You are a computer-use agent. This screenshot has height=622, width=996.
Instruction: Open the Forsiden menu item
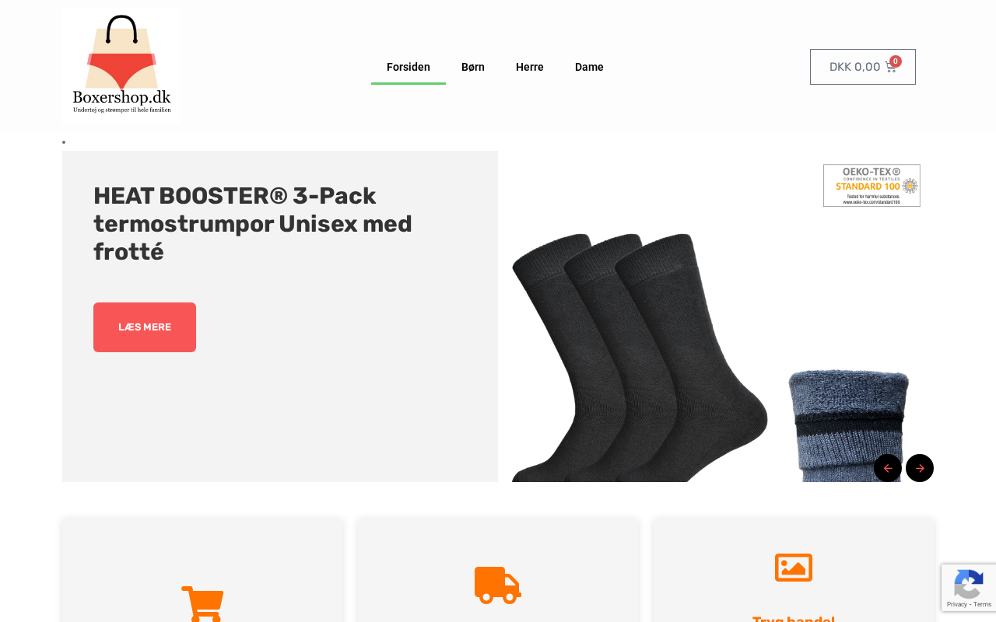(409, 67)
